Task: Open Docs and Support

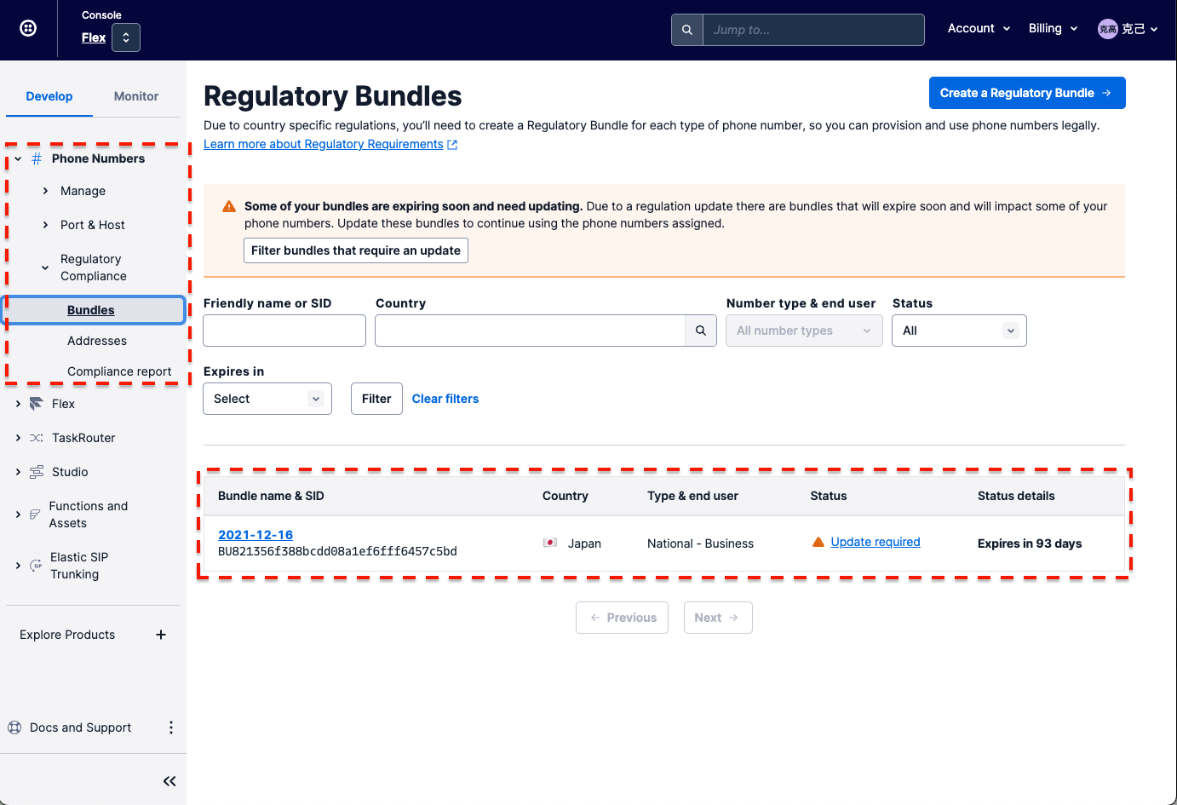Action: (80, 727)
